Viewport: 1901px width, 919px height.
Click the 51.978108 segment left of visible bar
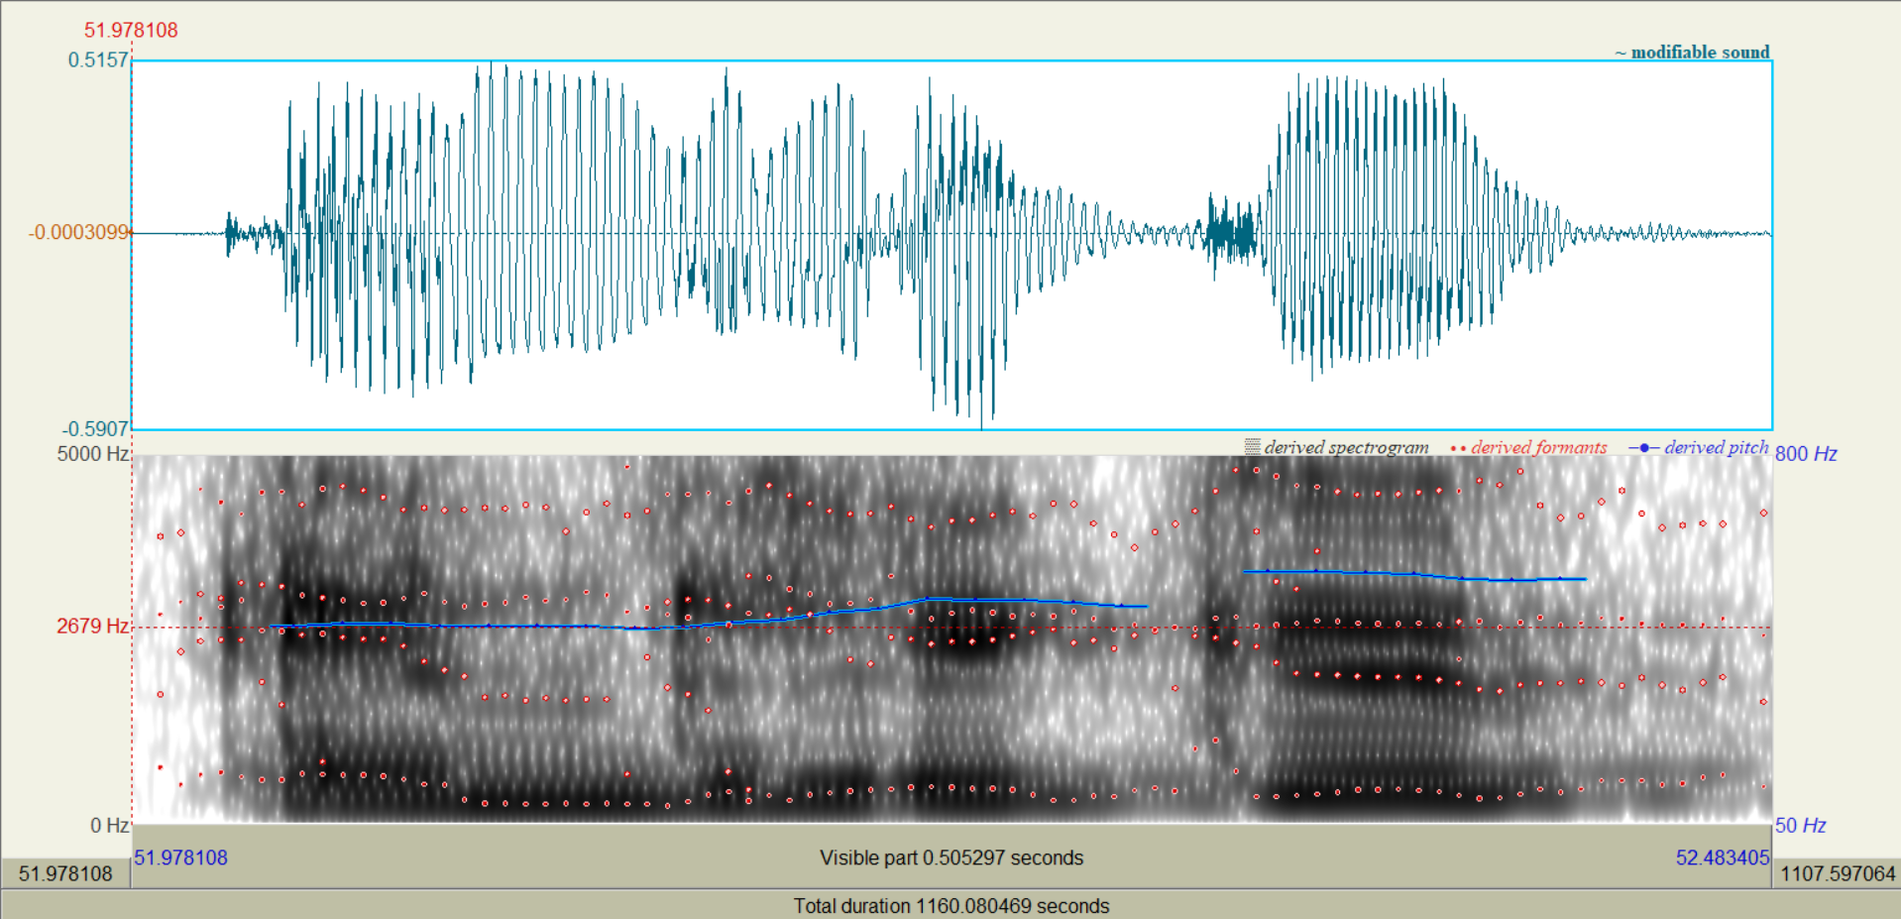coord(65,873)
